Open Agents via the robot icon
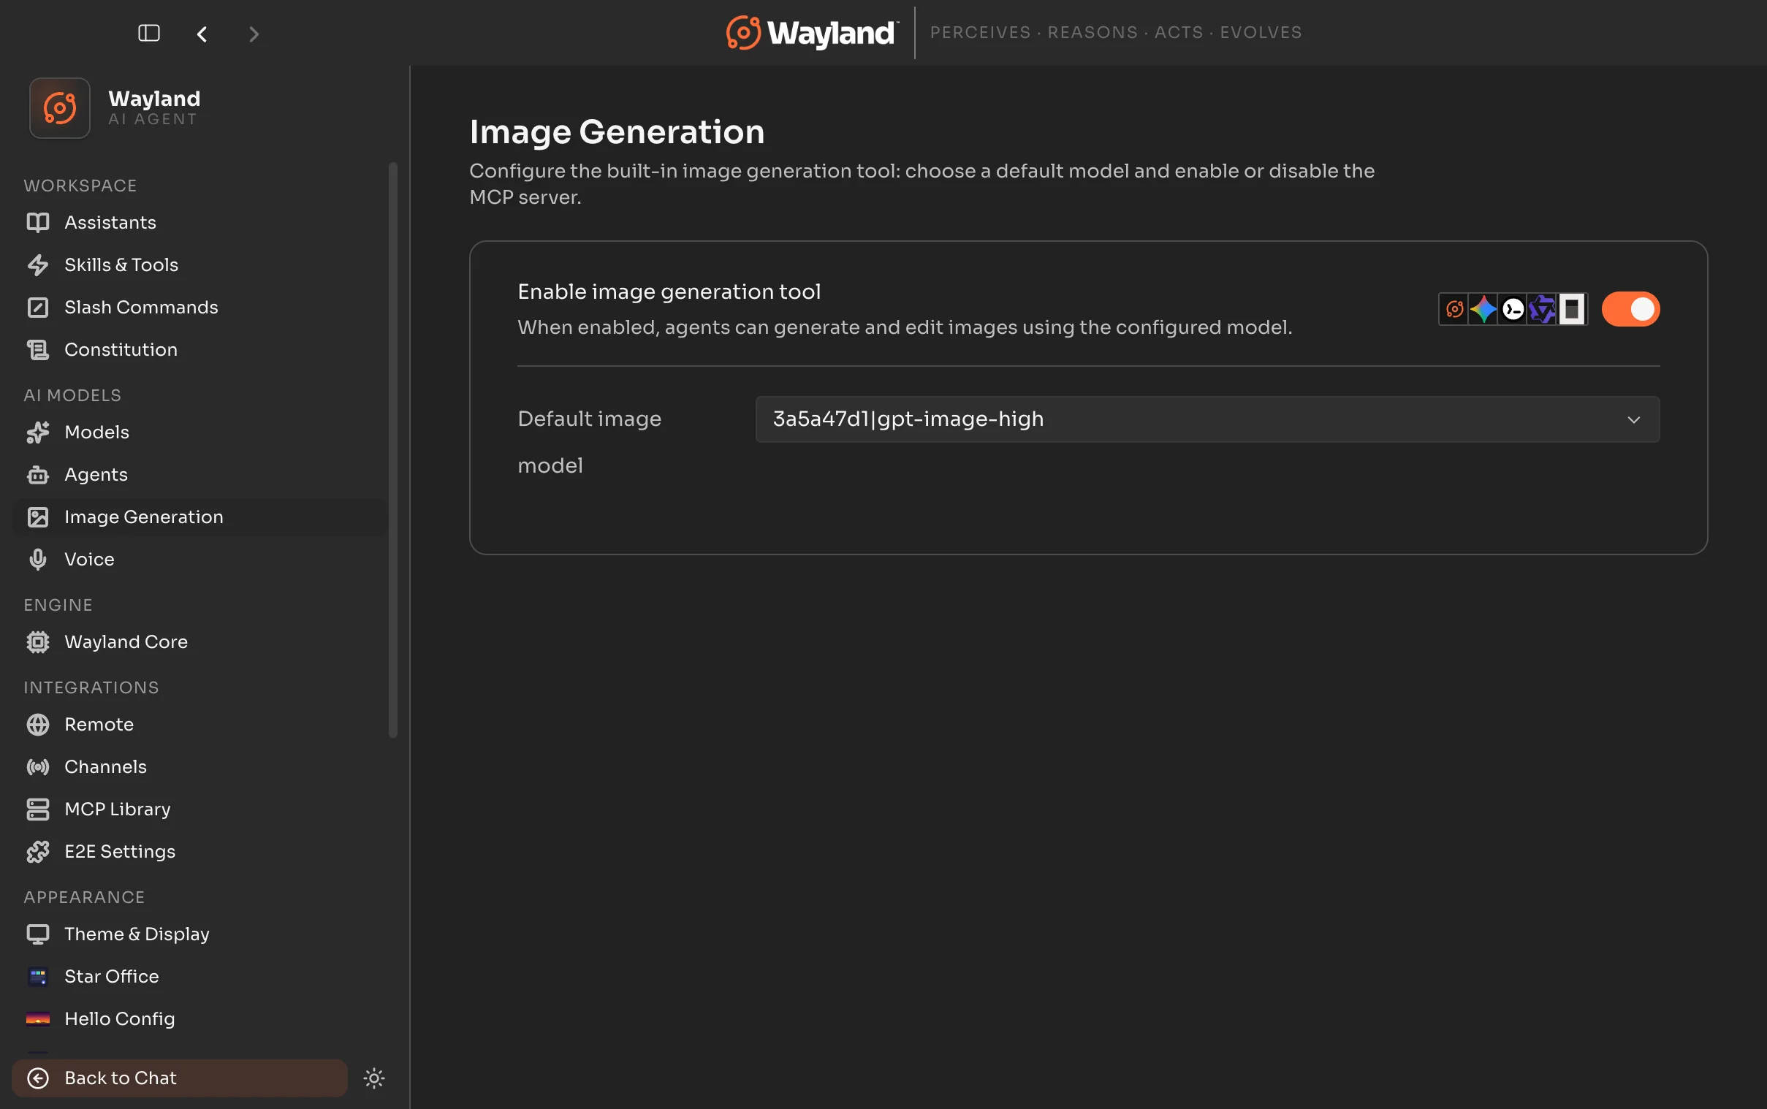Screen dimensions: 1767x1109 click(37, 475)
